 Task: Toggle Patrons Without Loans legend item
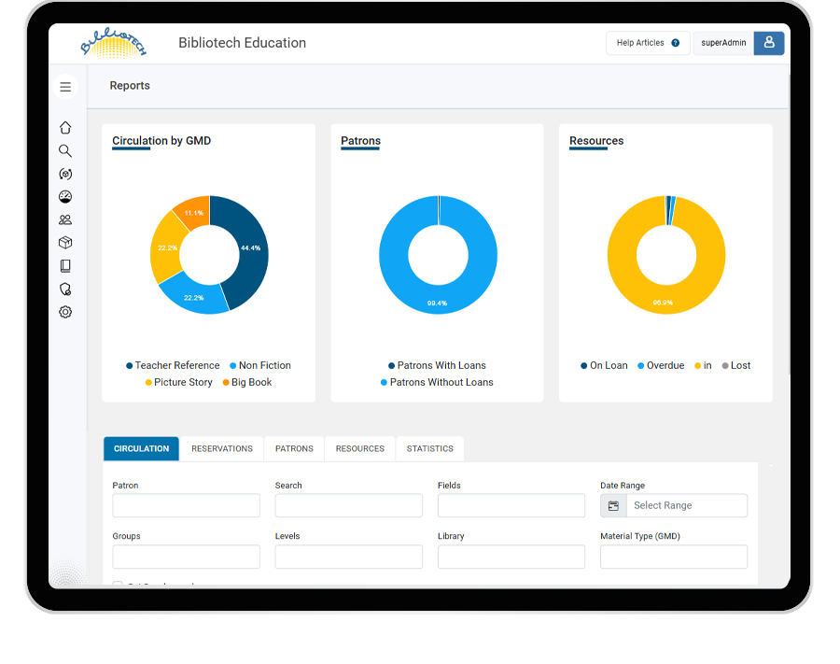pyautogui.click(x=441, y=383)
